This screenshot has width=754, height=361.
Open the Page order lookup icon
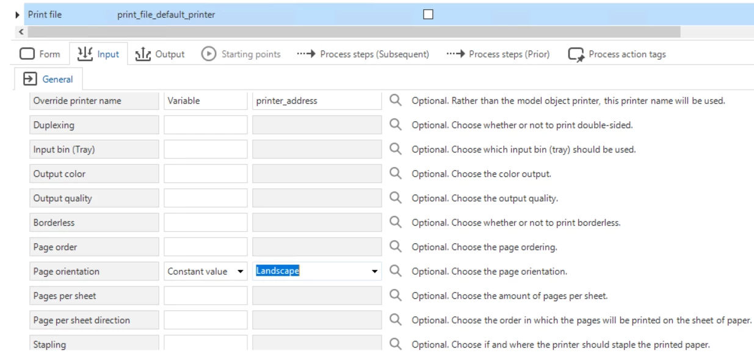(396, 247)
